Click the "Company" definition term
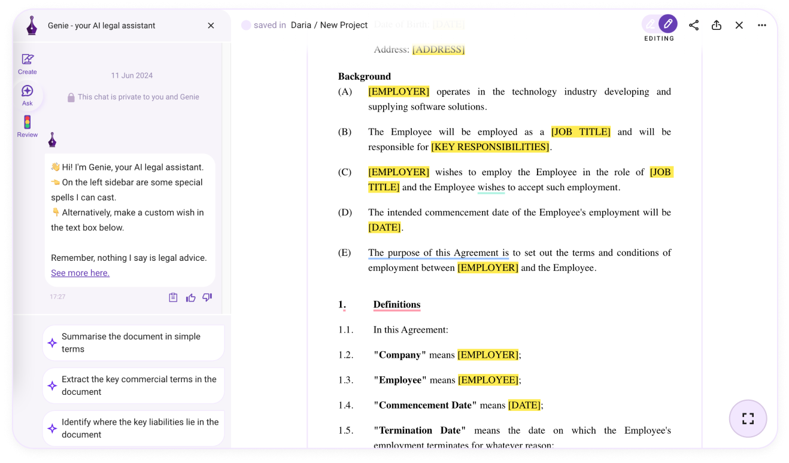Image resolution: width=789 pixels, height=463 pixels. tap(400, 355)
